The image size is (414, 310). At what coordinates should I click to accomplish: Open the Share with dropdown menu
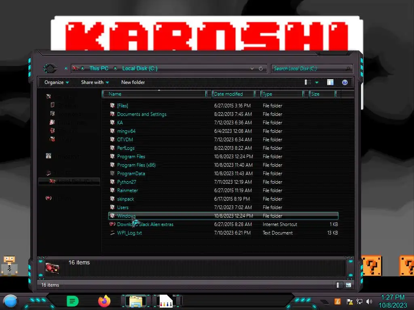click(x=95, y=82)
